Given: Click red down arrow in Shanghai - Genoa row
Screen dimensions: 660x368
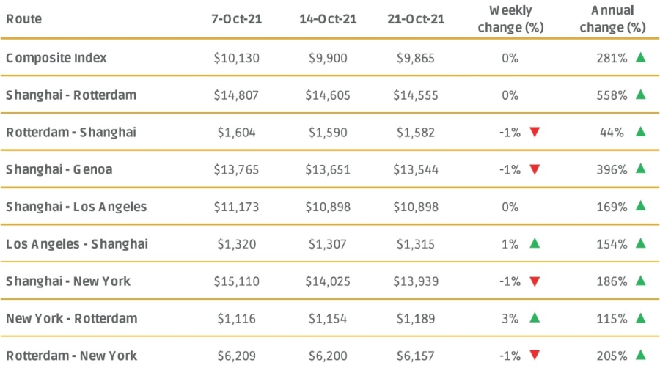Looking at the screenshot, I should pos(535,169).
